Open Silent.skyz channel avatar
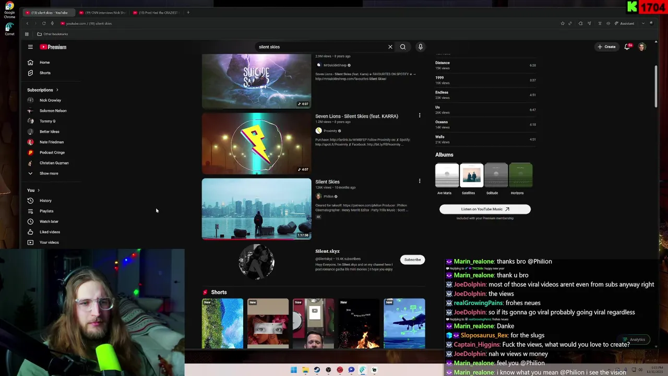Image resolution: width=668 pixels, height=376 pixels. pyautogui.click(x=256, y=261)
